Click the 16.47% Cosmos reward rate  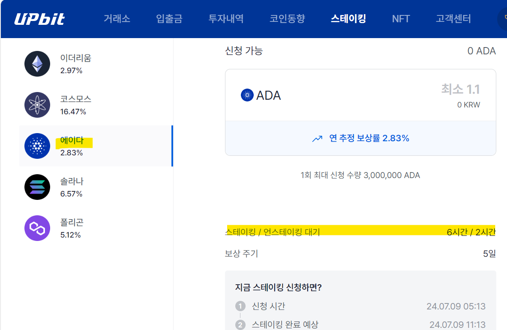[x=73, y=112]
